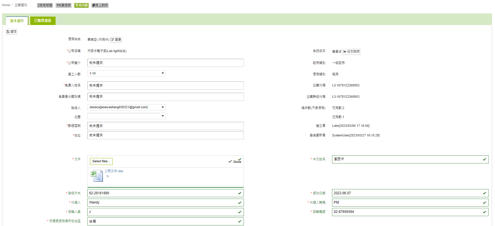Click the 地址 input field
The height and width of the screenshot is (226, 495).
166,135
